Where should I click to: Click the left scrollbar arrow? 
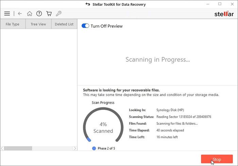[x=2, y=148]
